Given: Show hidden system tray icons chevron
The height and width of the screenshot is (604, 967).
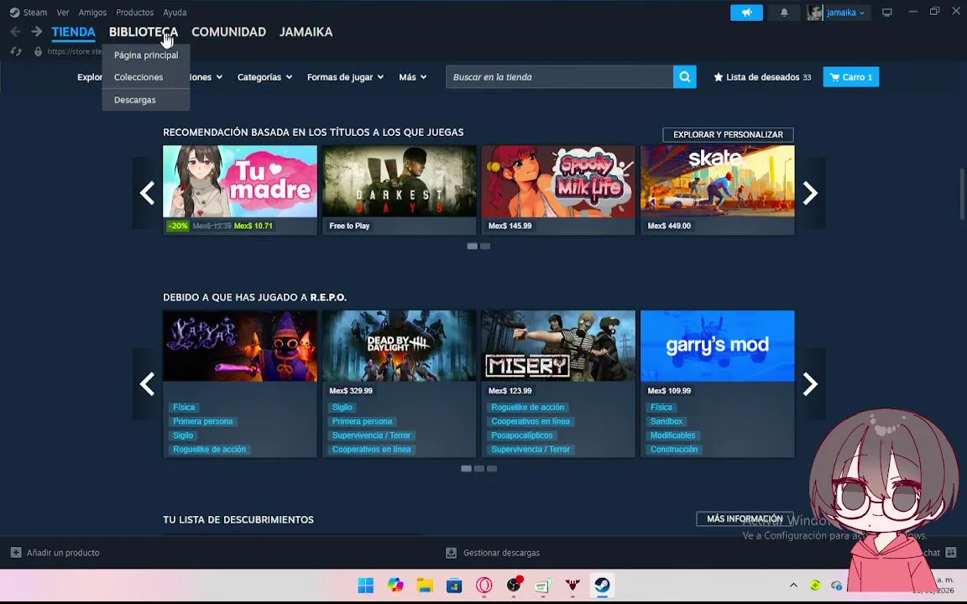Looking at the screenshot, I should coord(794,585).
